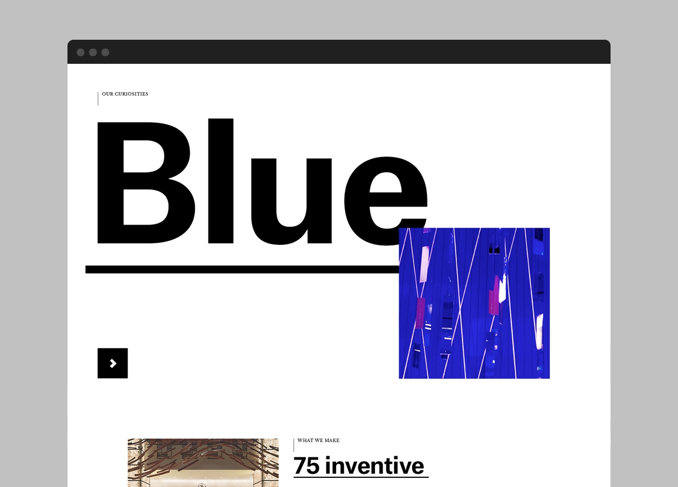Click a pink panel in the blue image
This screenshot has width=678, height=487.
(420, 312)
